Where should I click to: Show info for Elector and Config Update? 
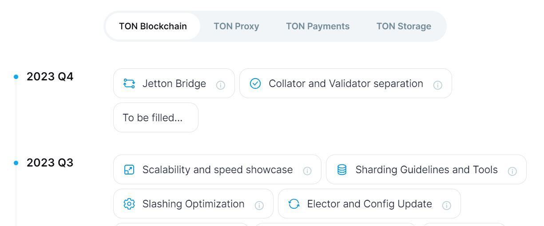click(446, 205)
